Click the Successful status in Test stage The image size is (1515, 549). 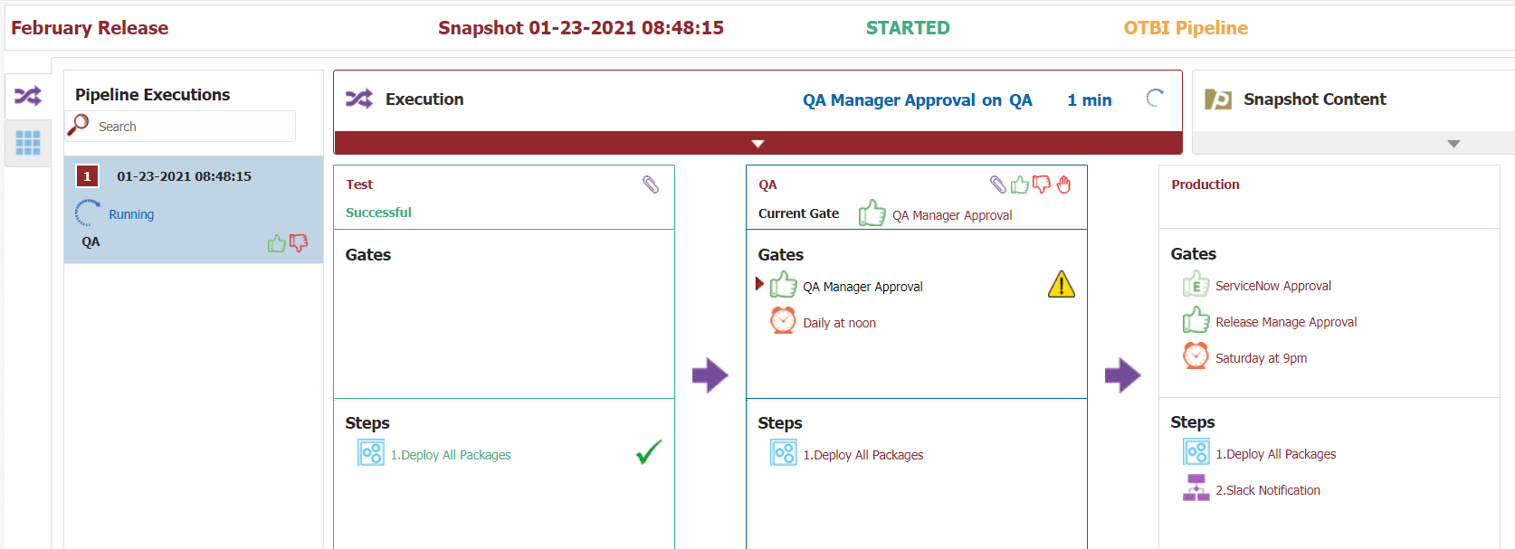pyautogui.click(x=378, y=213)
